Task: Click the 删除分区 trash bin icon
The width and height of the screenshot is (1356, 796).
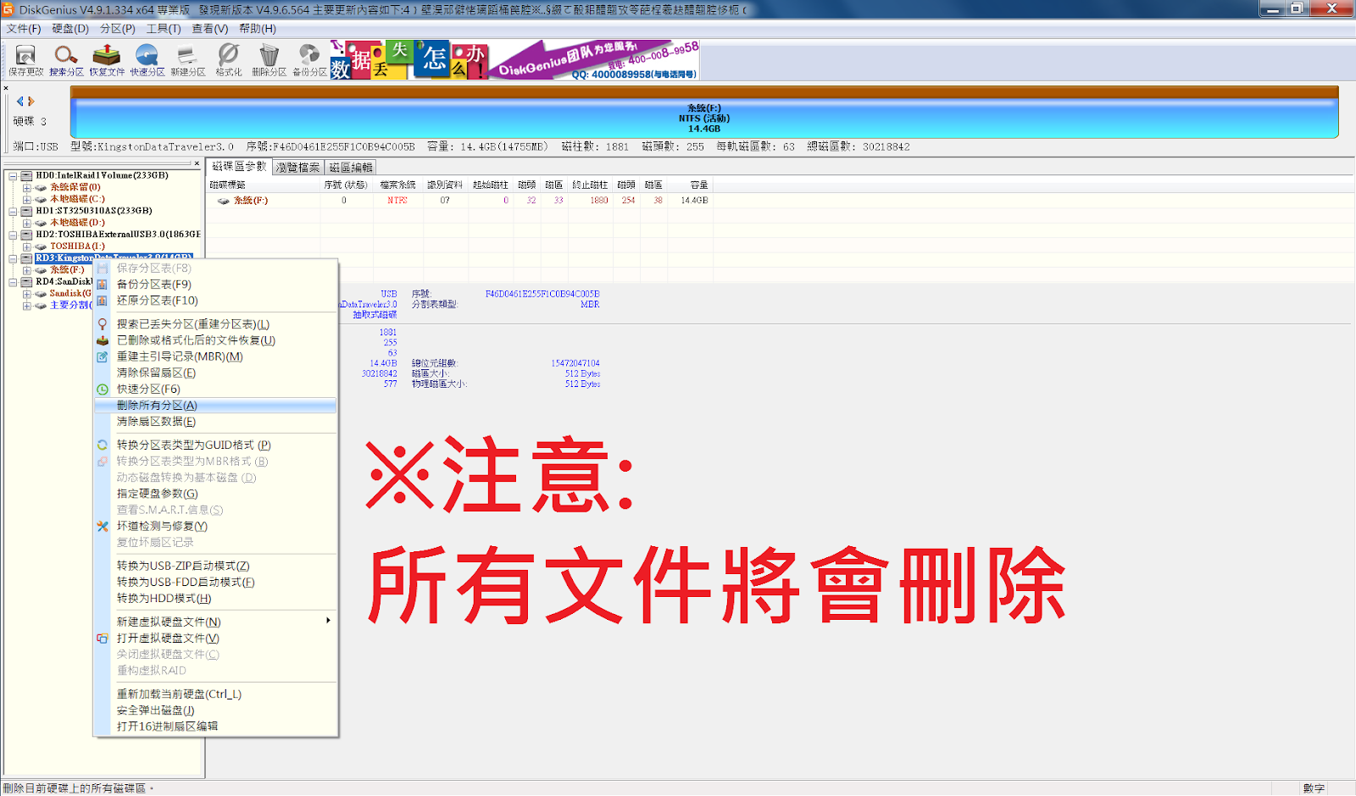Action: coord(269,59)
